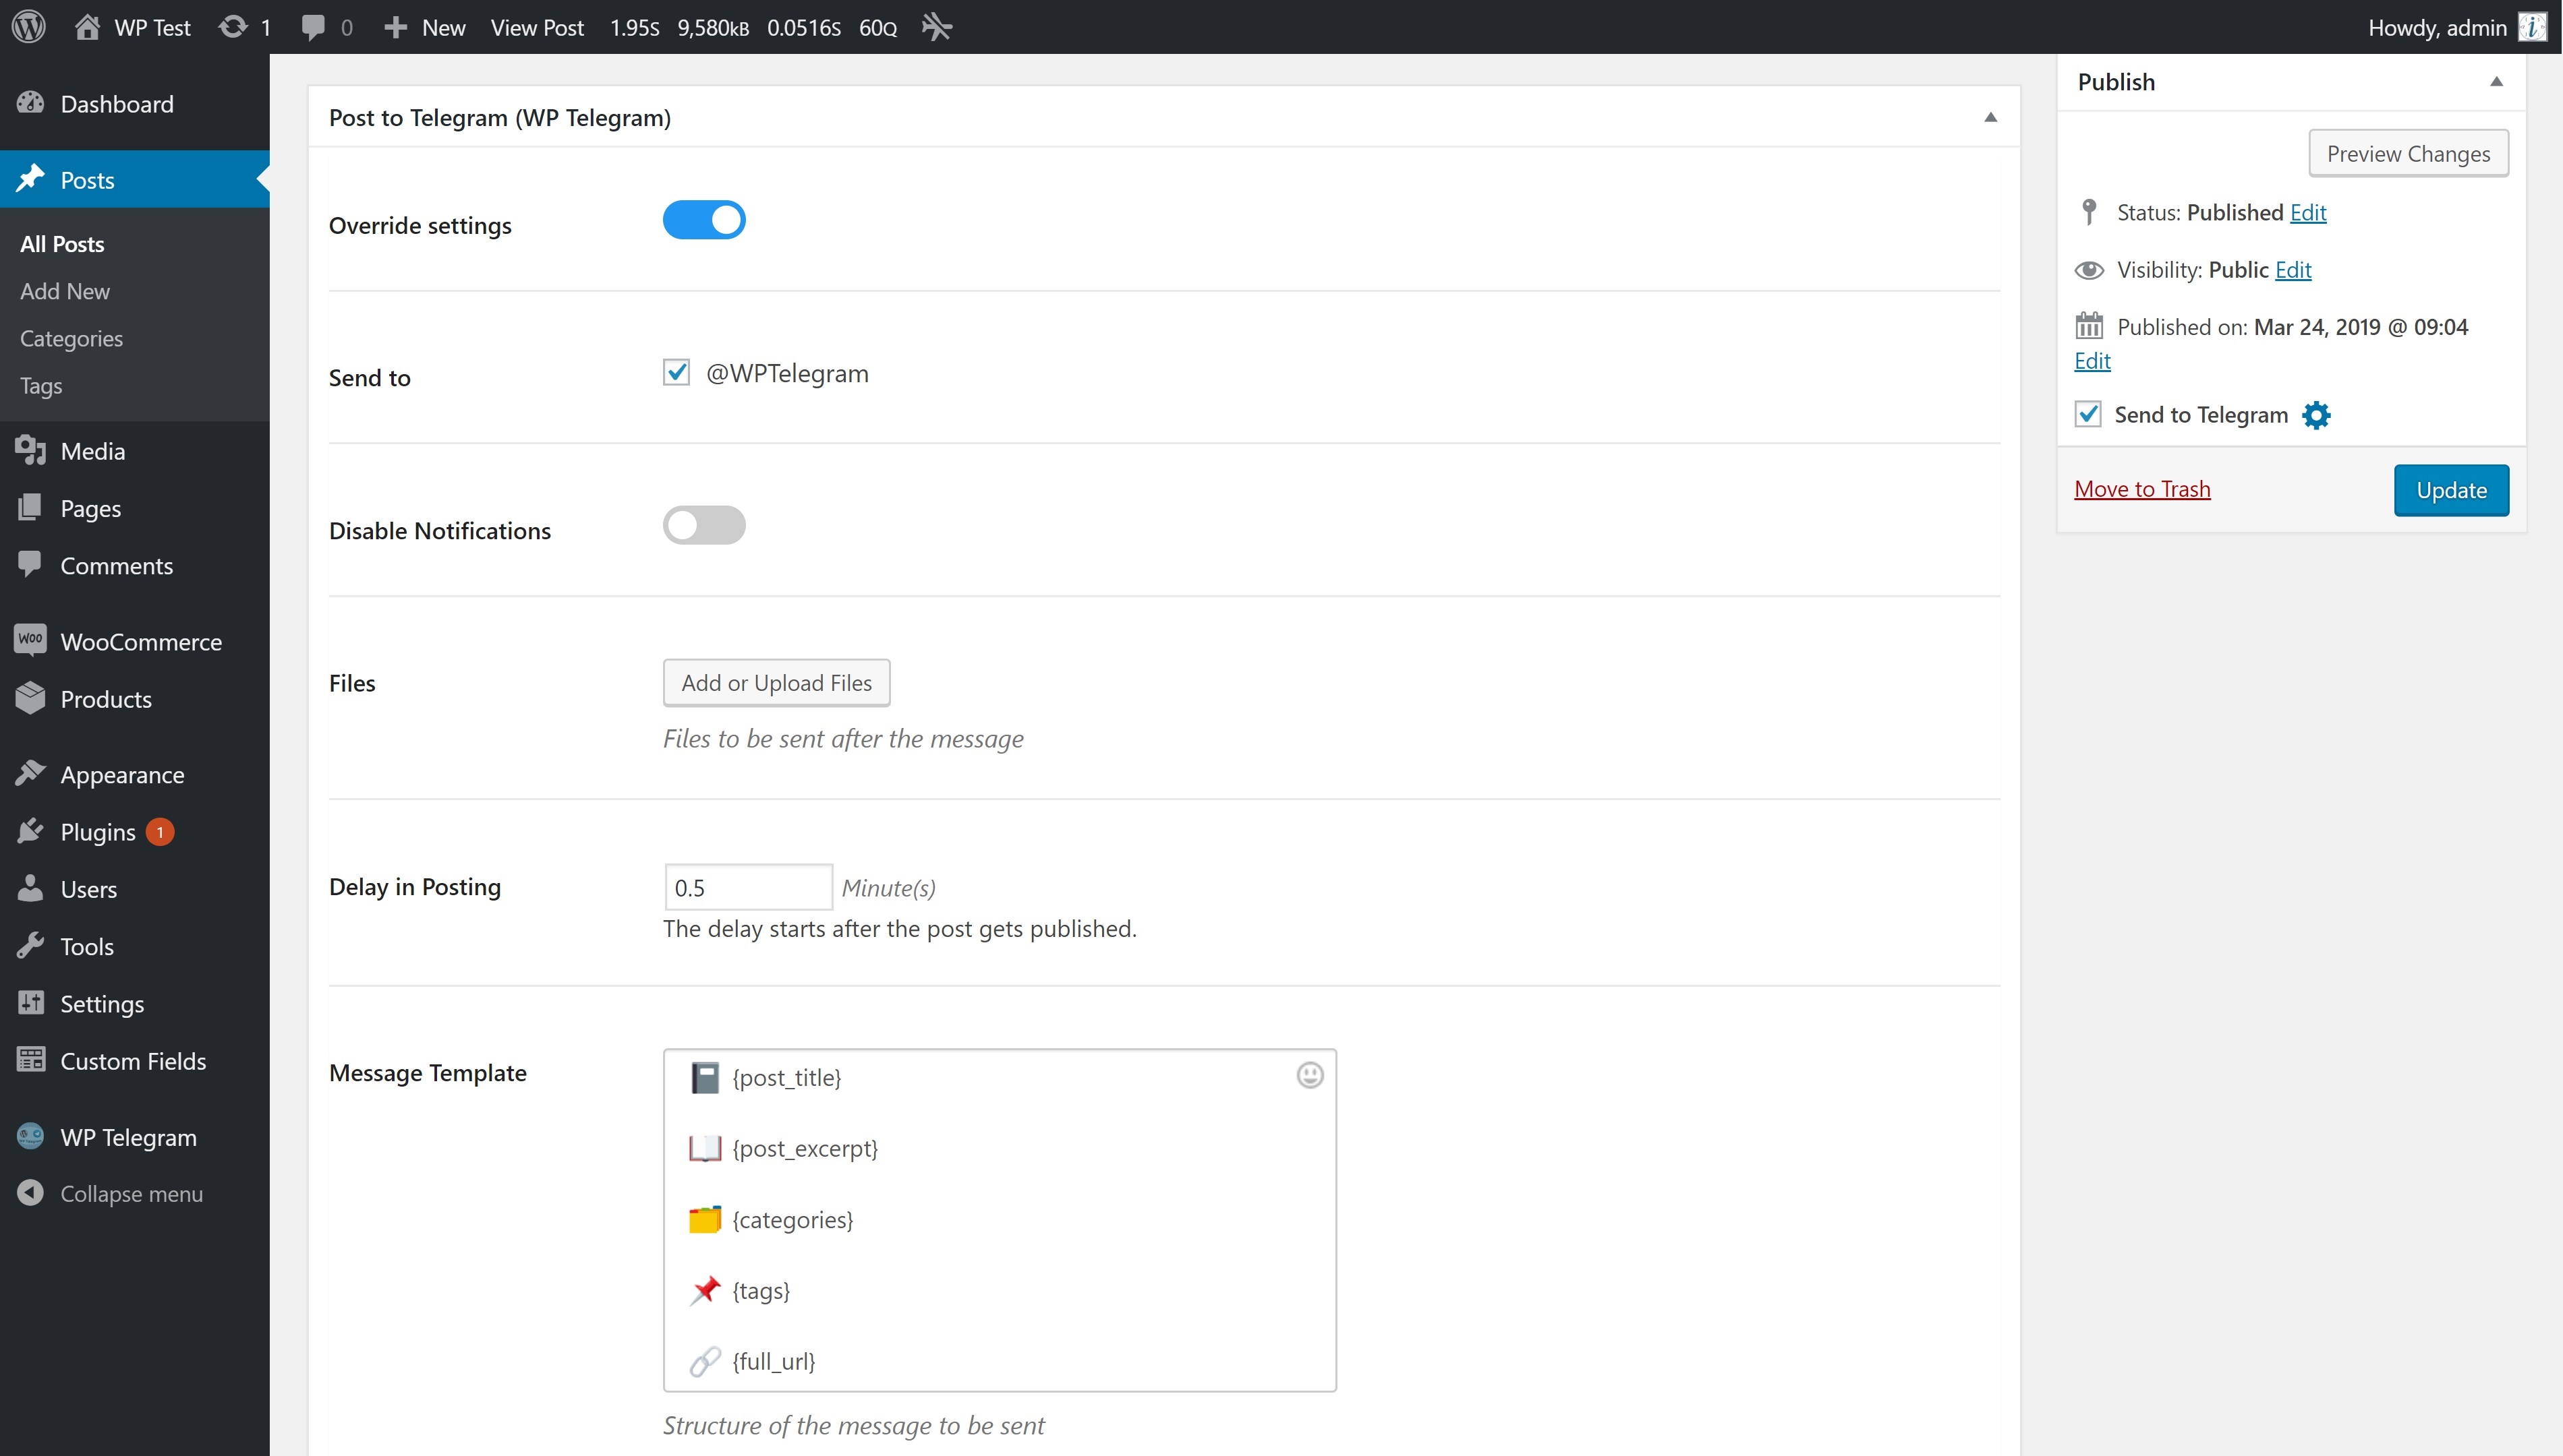
Task: Click the WooCommerce sidebar icon
Action: tap(30, 640)
